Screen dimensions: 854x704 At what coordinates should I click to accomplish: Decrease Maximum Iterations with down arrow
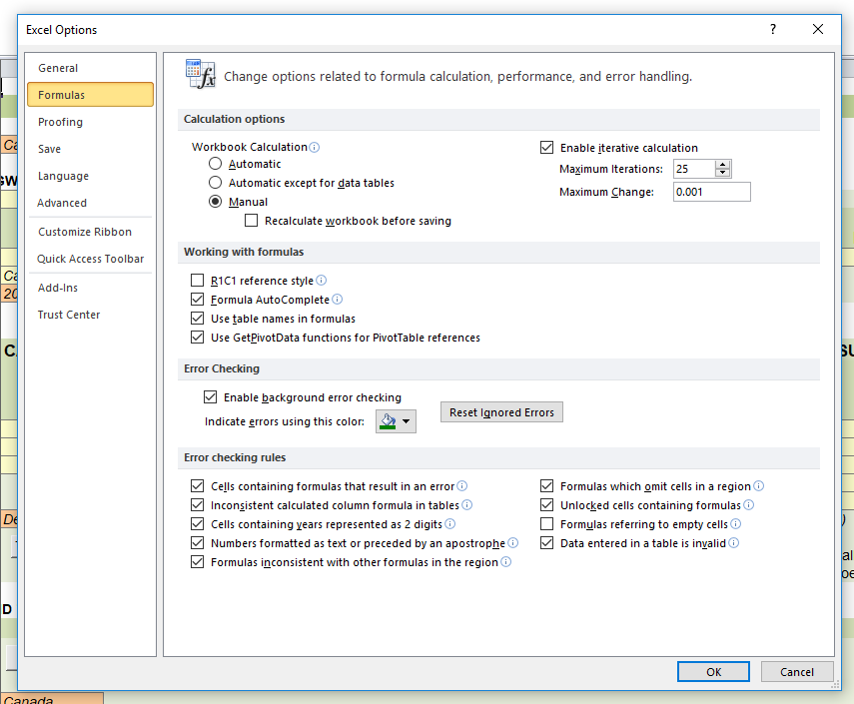tap(723, 173)
